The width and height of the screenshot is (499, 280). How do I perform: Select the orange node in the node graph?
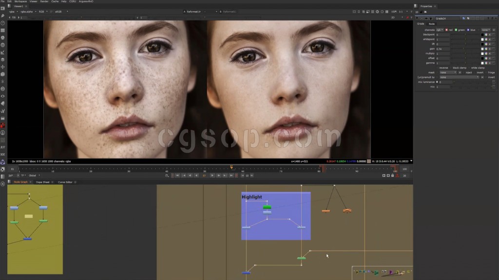point(326,211)
